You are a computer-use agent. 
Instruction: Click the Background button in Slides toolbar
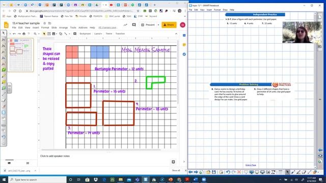85,34
